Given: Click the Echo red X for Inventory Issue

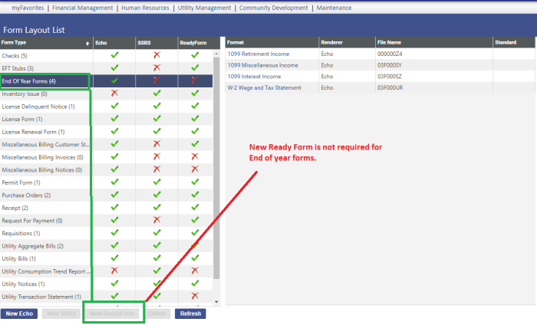Looking at the screenshot, I should click(x=114, y=93).
